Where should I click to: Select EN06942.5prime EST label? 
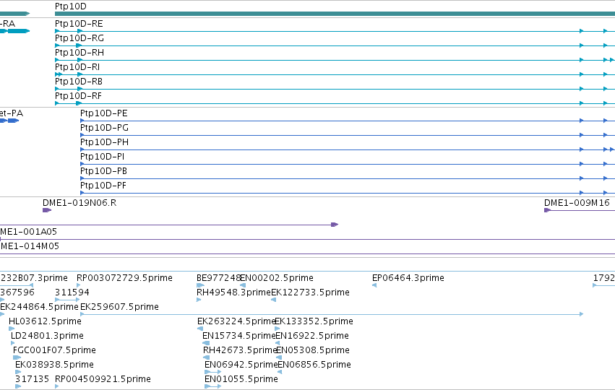tap(241, 365)
